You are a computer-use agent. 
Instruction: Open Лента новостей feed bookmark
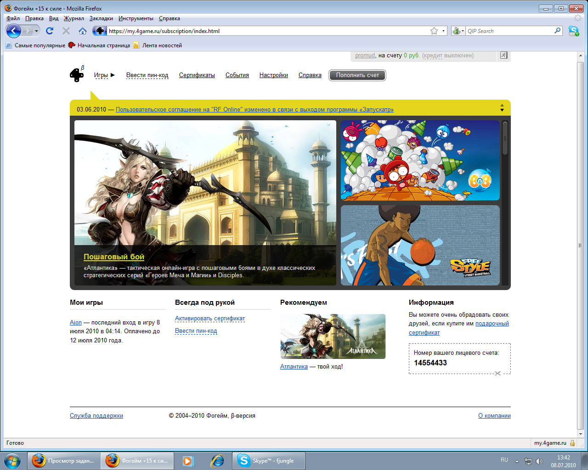[158, 45]
